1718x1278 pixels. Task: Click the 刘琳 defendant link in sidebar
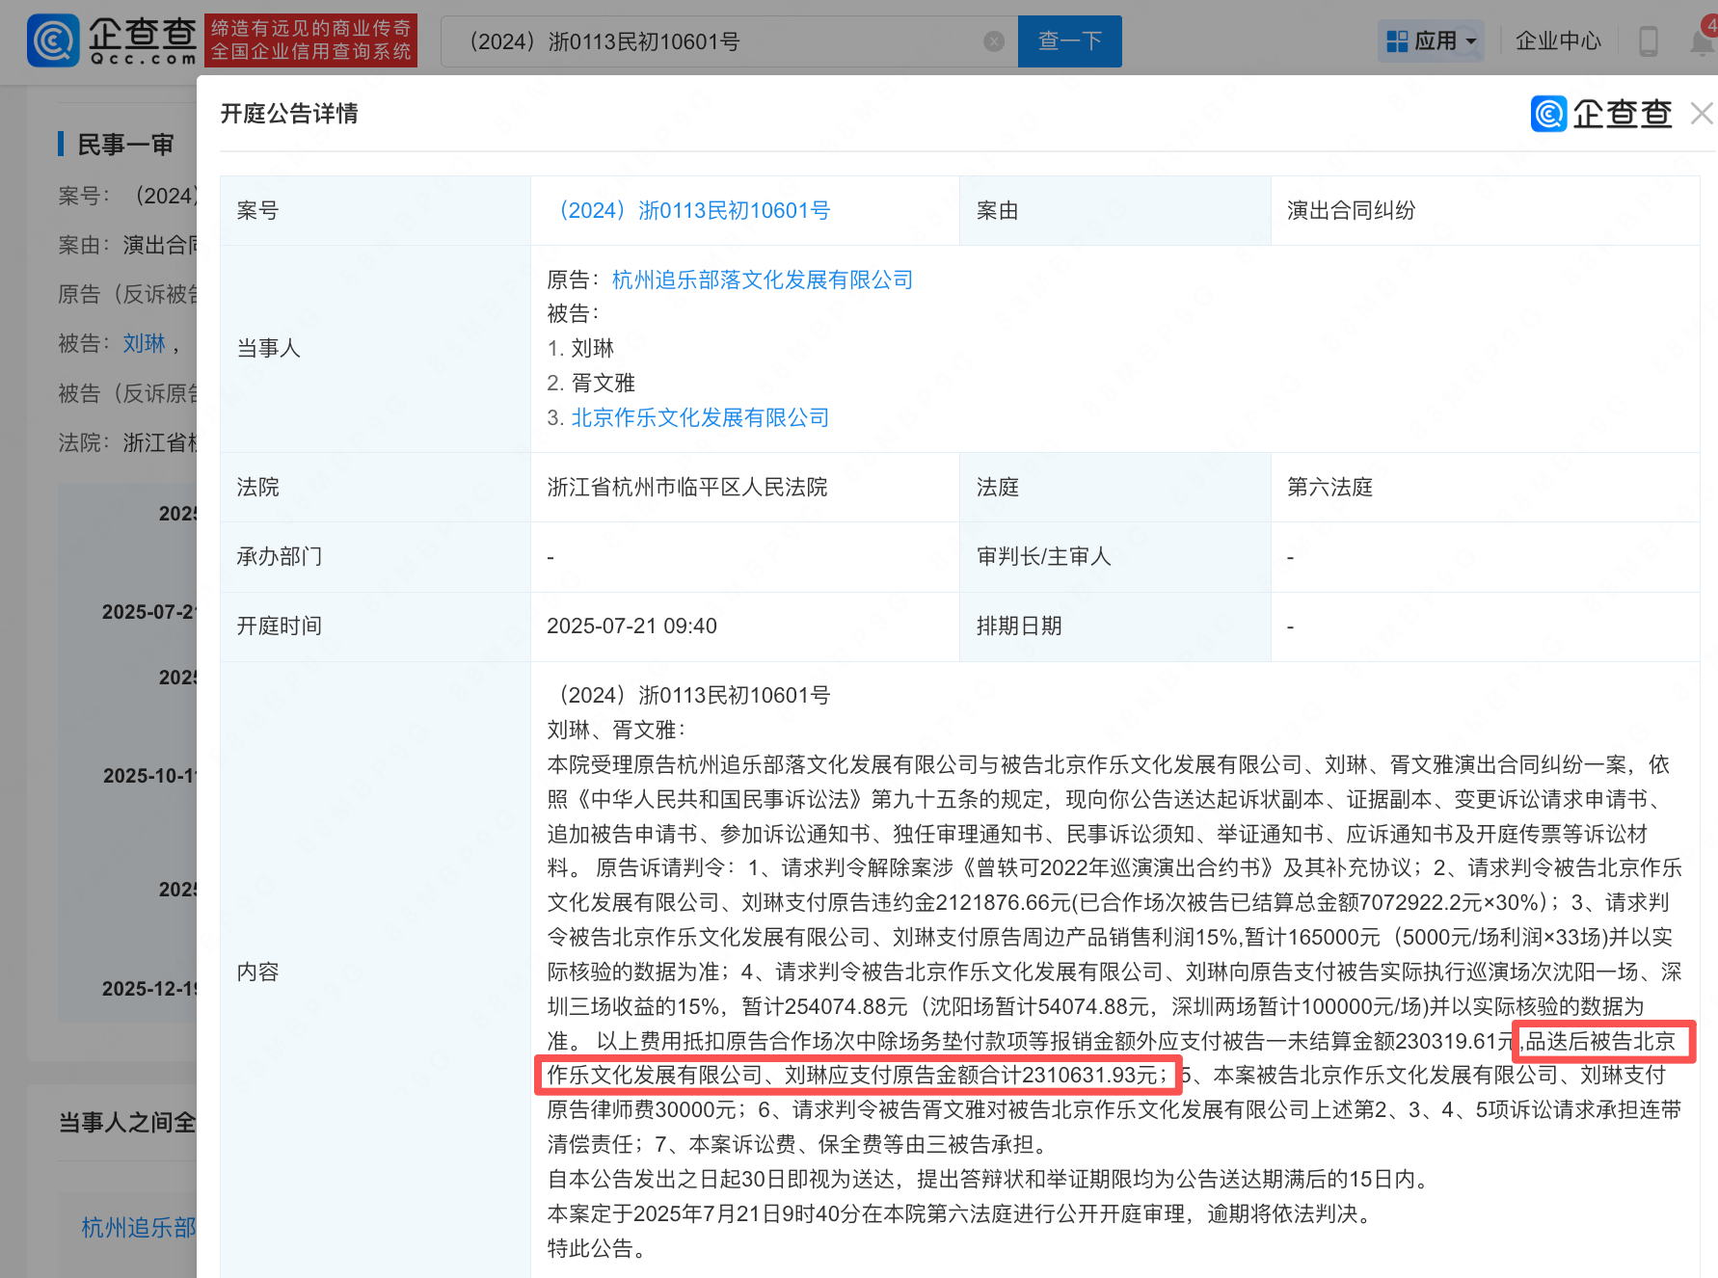(144, 343)
